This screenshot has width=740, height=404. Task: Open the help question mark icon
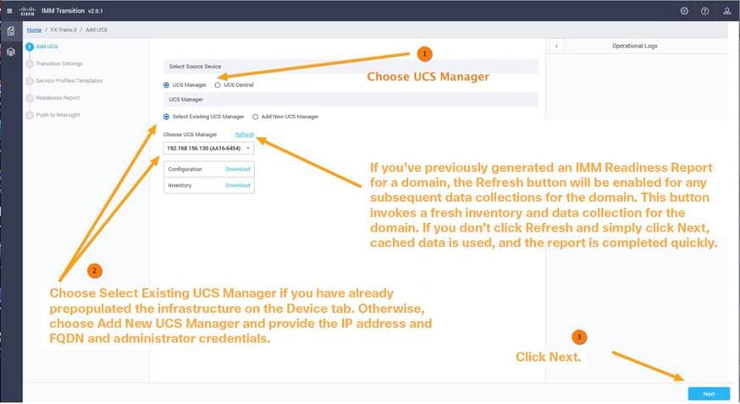tap(704, 11)
